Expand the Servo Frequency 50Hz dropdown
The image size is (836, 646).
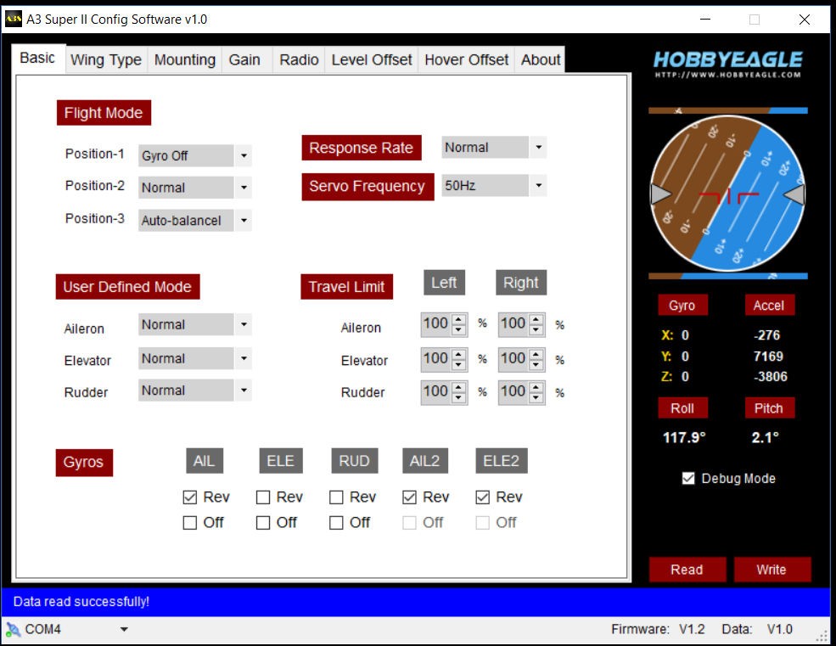click(538, 186)
